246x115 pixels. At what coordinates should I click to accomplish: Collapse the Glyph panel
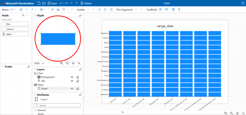pos(35,15)
